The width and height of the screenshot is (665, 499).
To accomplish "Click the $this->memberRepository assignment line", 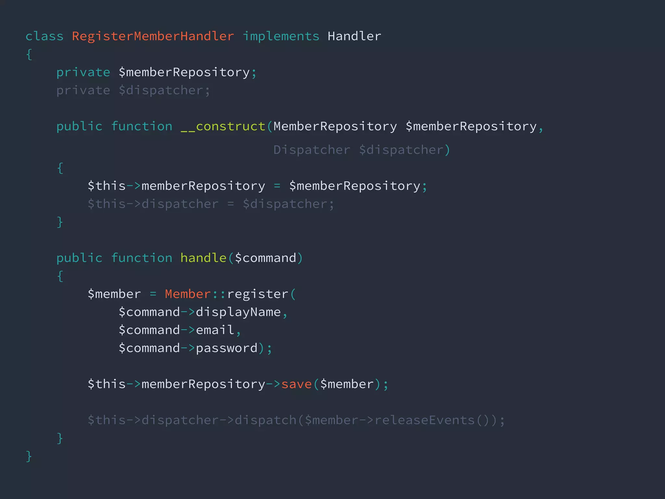I will (257, 186).
